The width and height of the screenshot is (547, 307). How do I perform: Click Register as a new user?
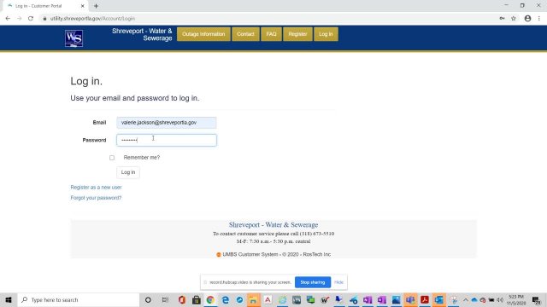(x=96, y=188)
